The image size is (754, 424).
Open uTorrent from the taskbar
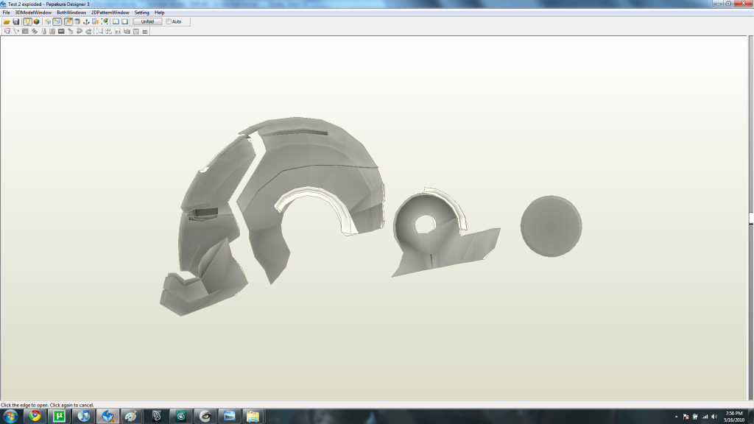[x=59, y=416]
